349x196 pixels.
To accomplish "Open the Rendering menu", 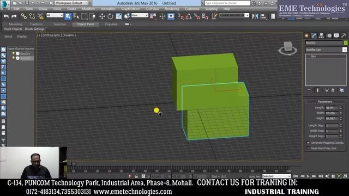I will click(x=172, y=9).
